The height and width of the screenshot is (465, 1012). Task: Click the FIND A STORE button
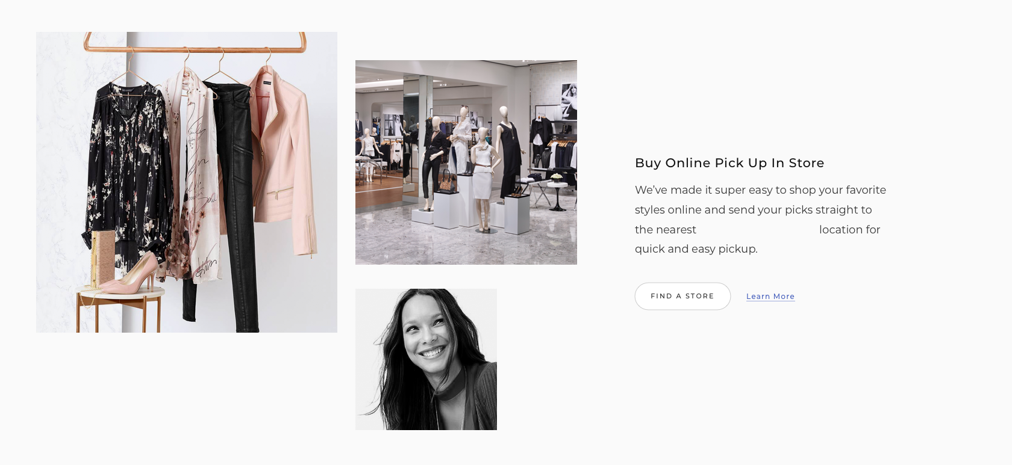(682, 296)
